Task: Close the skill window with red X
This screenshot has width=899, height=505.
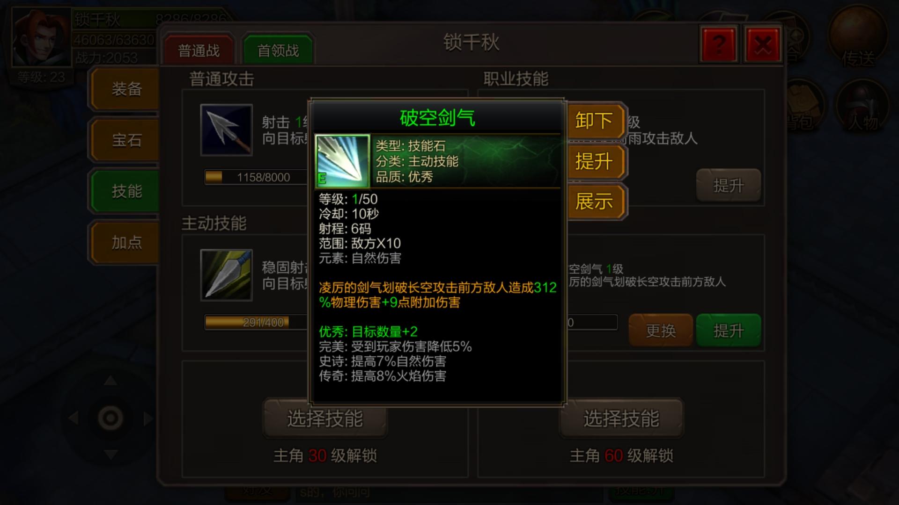Action: (x=763, y=44)
